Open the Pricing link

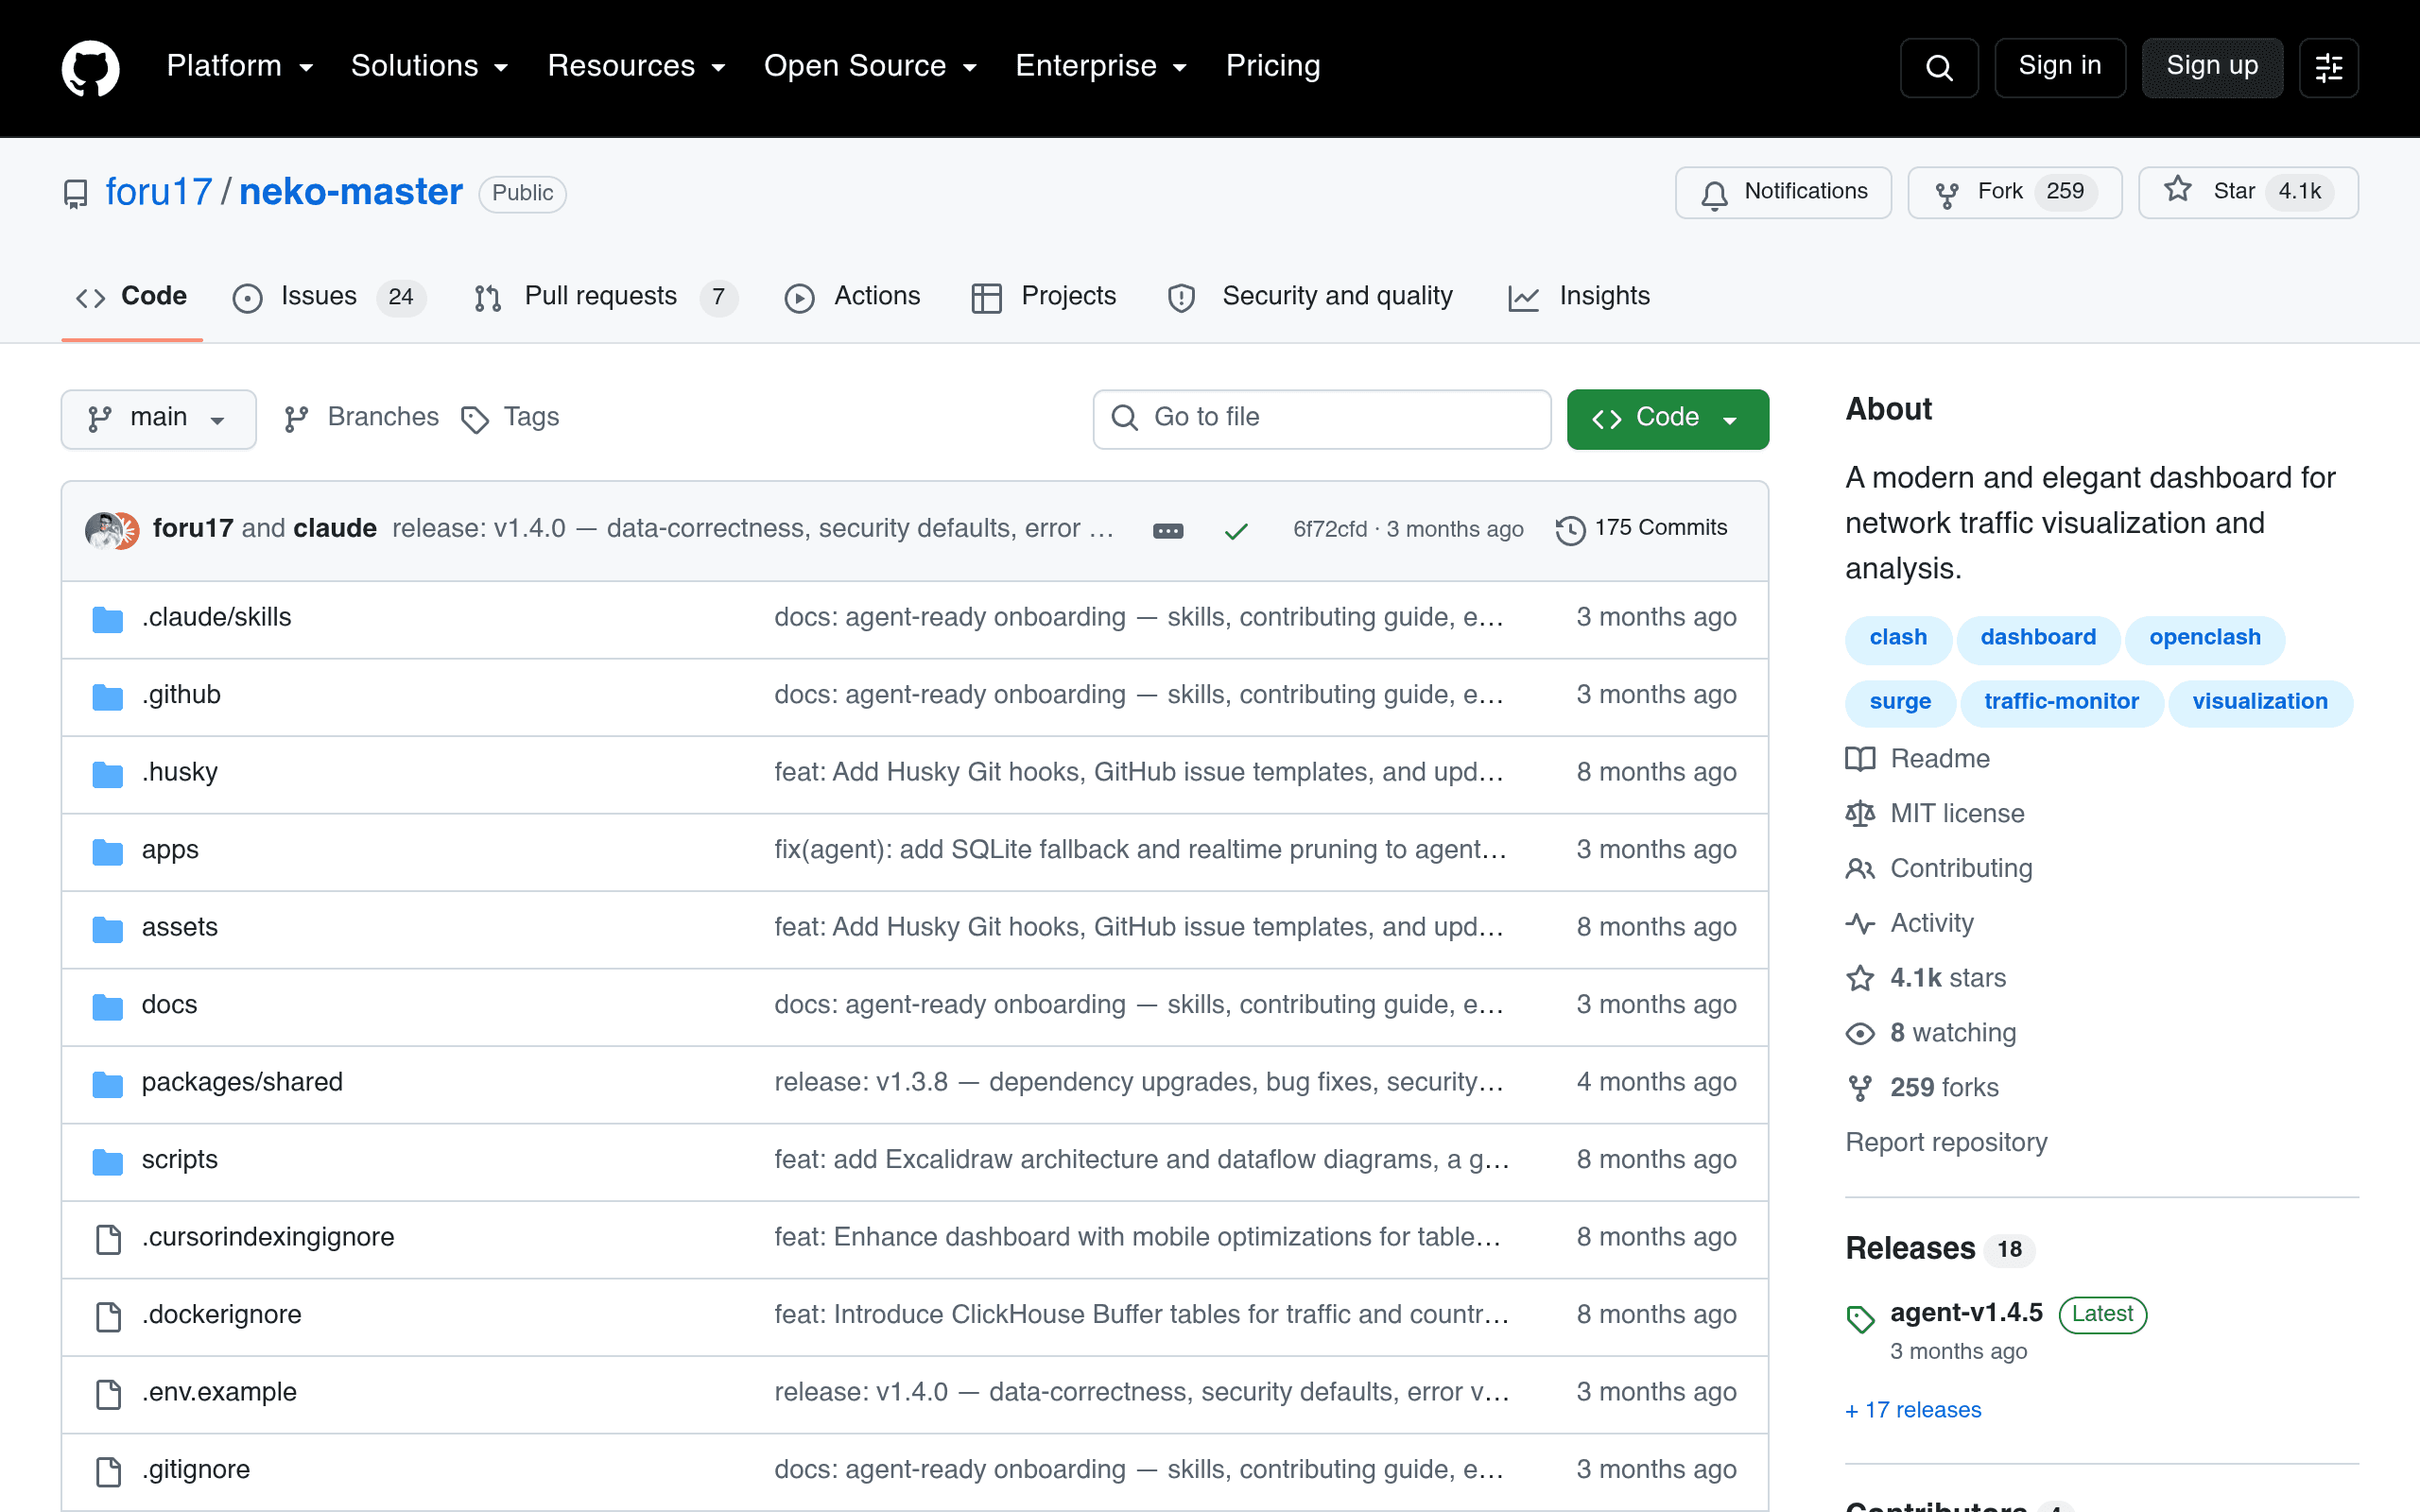1273,66
